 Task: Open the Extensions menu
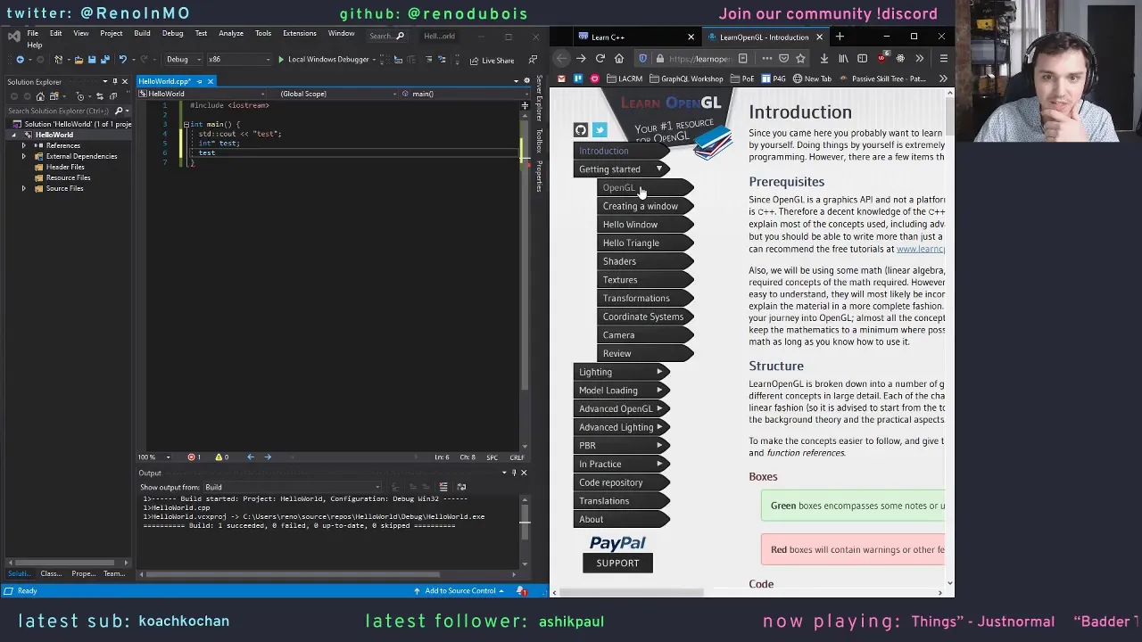(299, 34)
